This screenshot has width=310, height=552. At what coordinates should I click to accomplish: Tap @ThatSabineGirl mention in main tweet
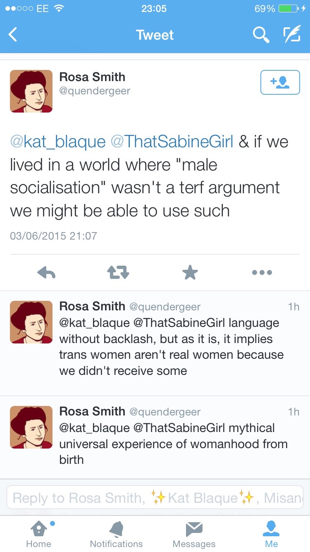click(x=172, y=142)
